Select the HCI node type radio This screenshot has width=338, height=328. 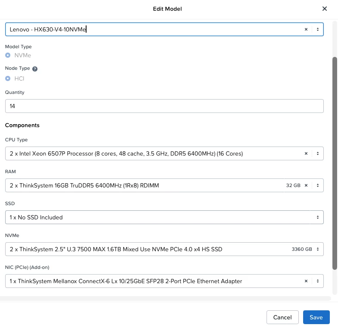(x=8, y=78)
